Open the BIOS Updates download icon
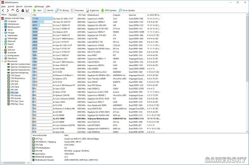The height and width of the screenshot is (165, 249). (103, 10)
